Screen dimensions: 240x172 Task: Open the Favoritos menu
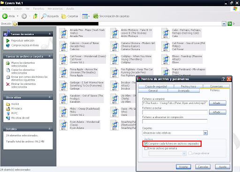click(x=38, y=9)
